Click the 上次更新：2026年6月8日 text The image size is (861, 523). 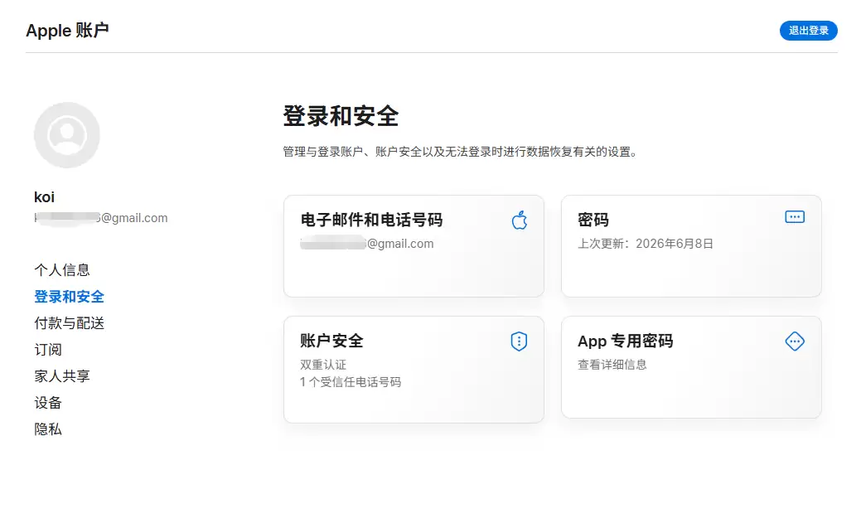(646, 244)
